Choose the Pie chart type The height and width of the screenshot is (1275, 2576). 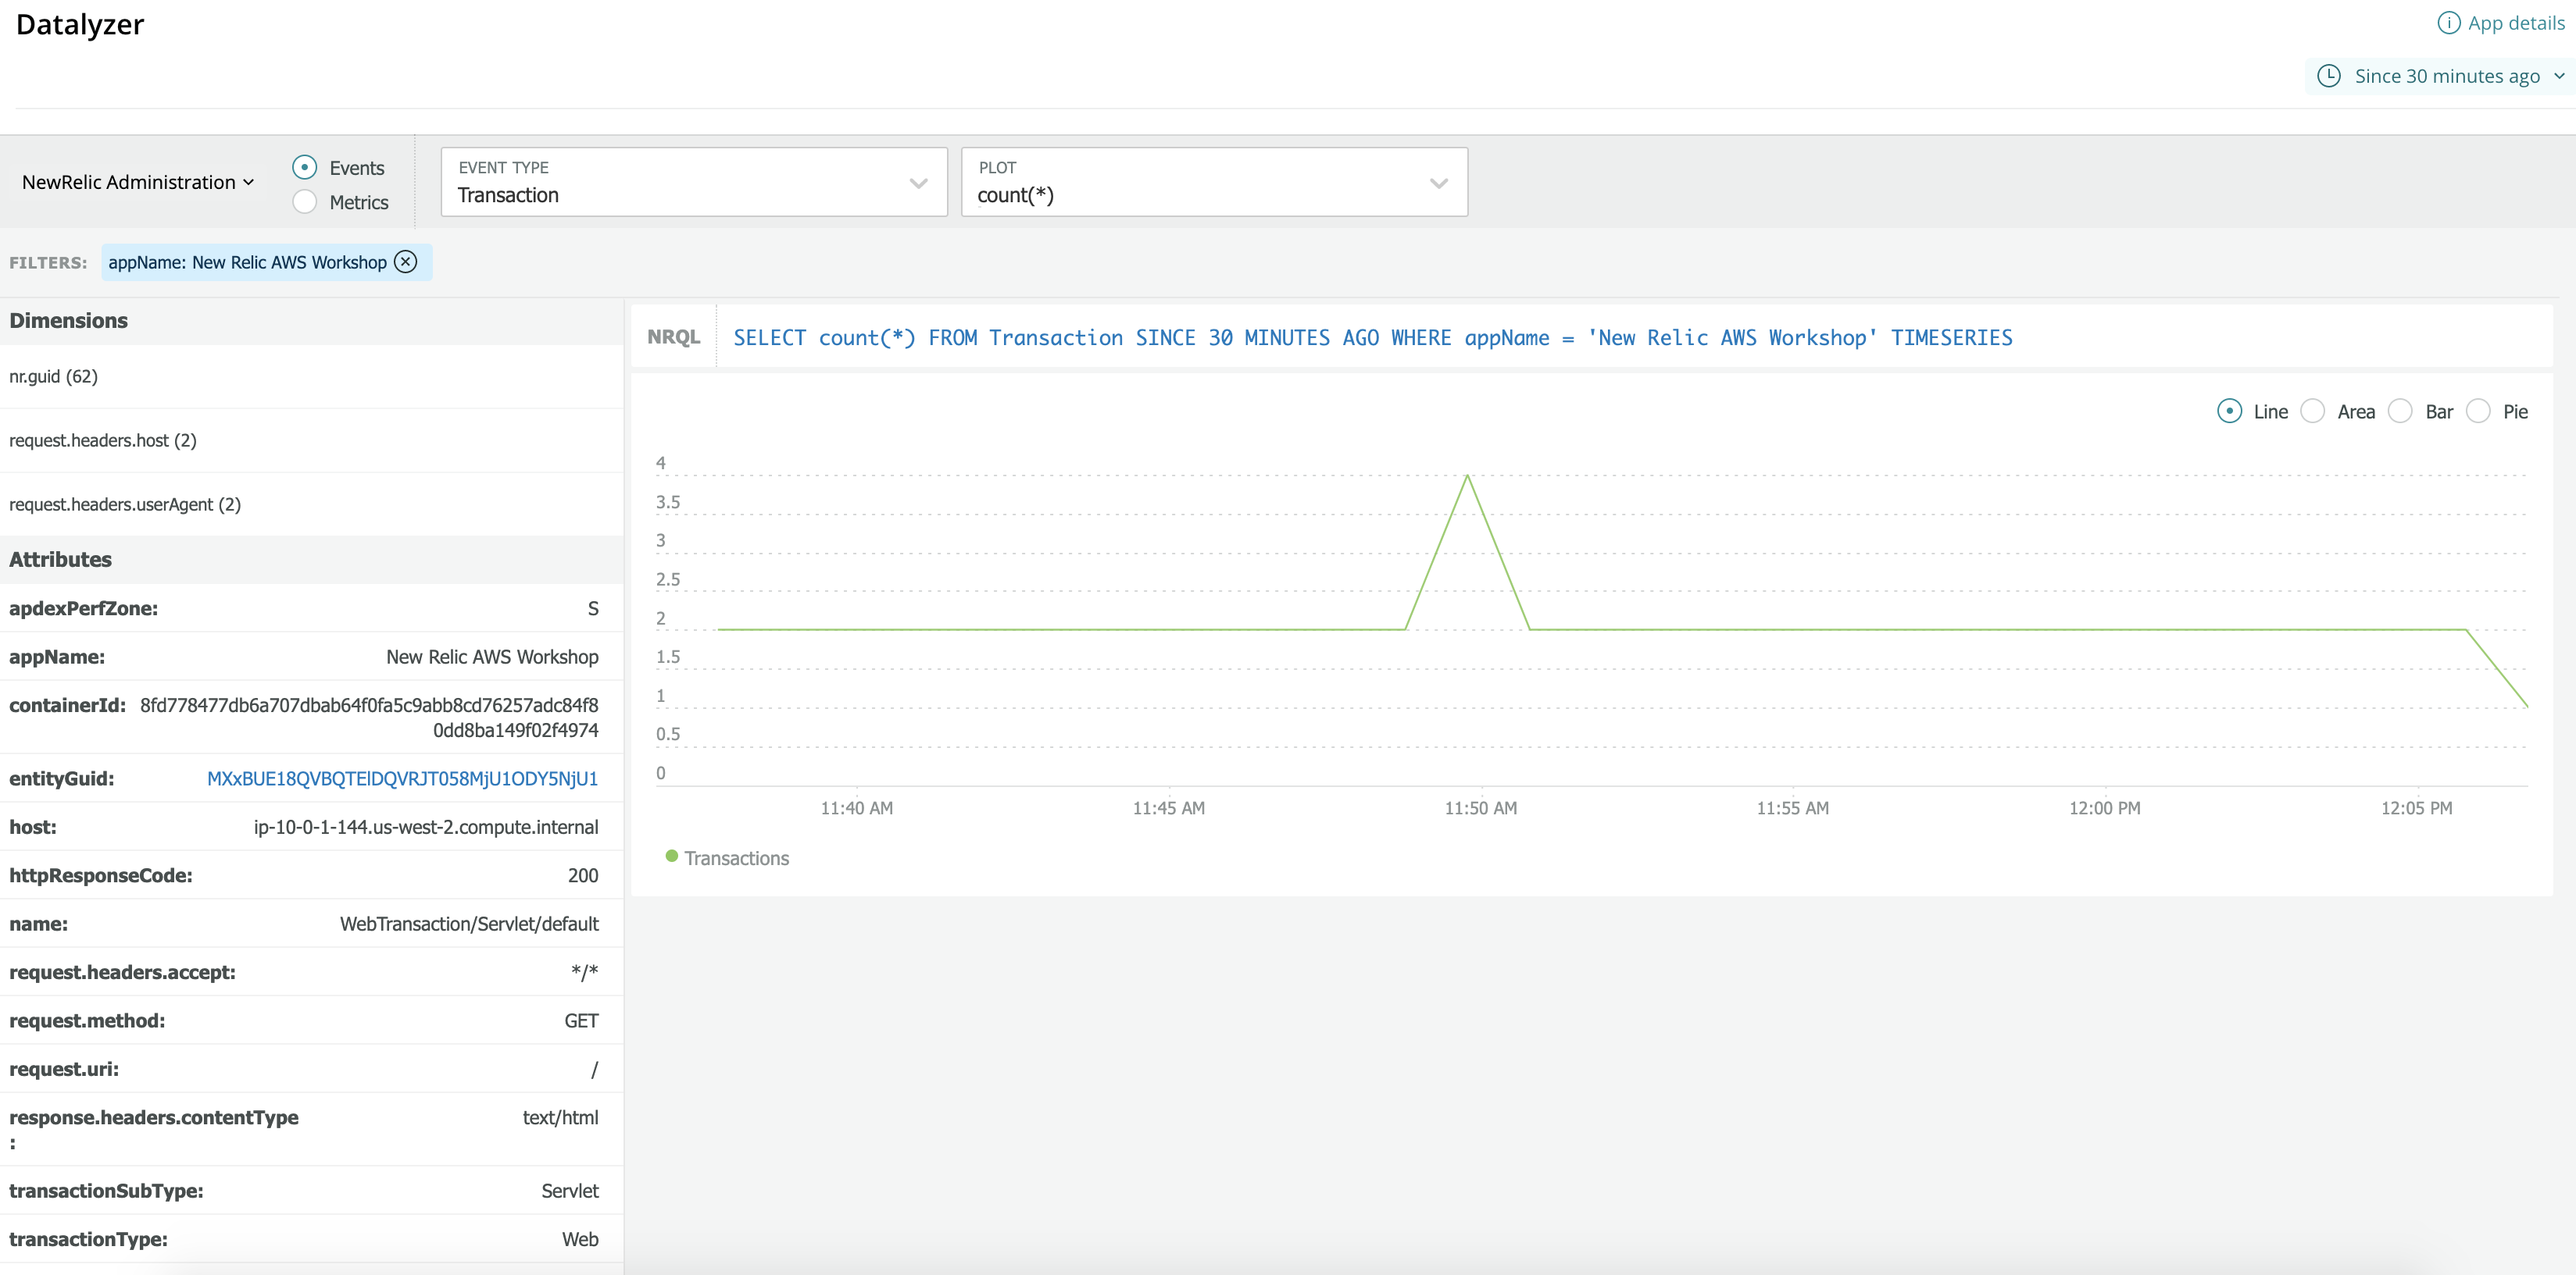[2478, 411]
